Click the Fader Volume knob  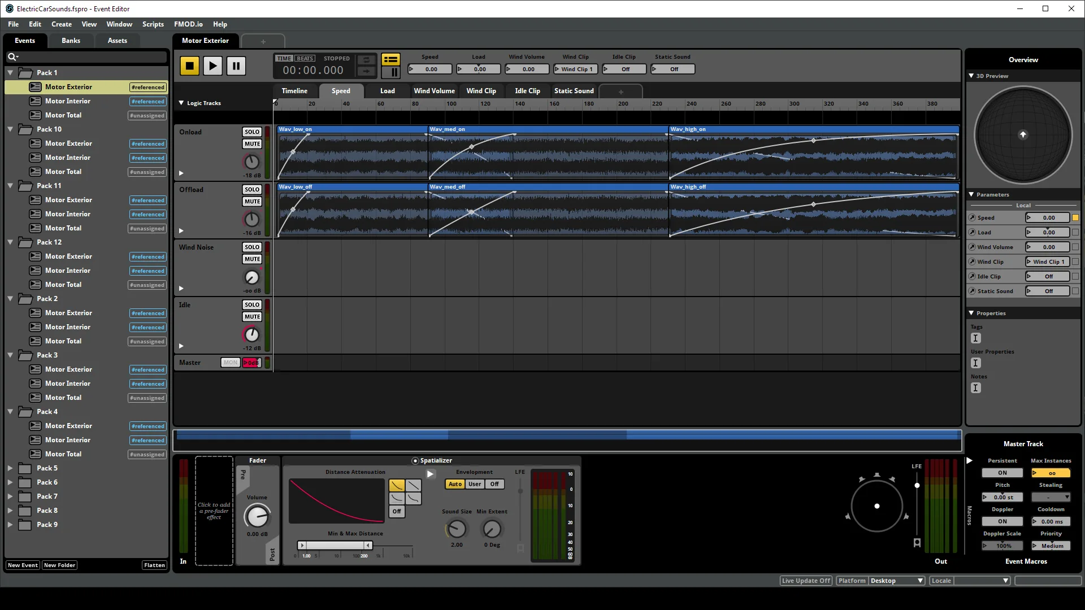coord(257,517)
